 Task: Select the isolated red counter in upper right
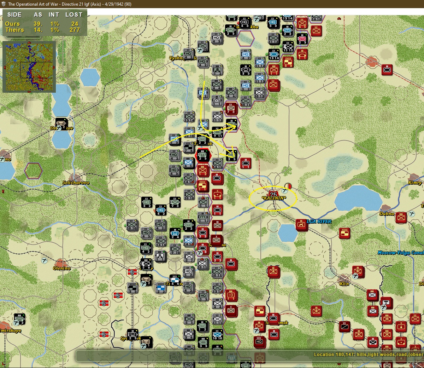[x=387, y=70]
